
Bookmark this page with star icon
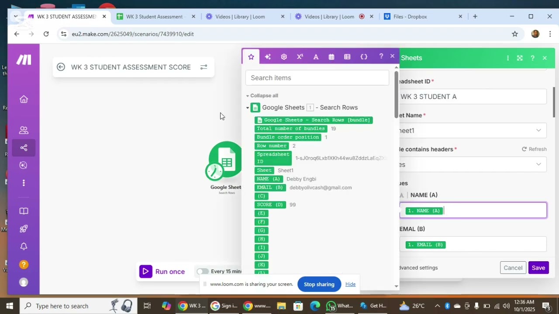coord(515,34)
